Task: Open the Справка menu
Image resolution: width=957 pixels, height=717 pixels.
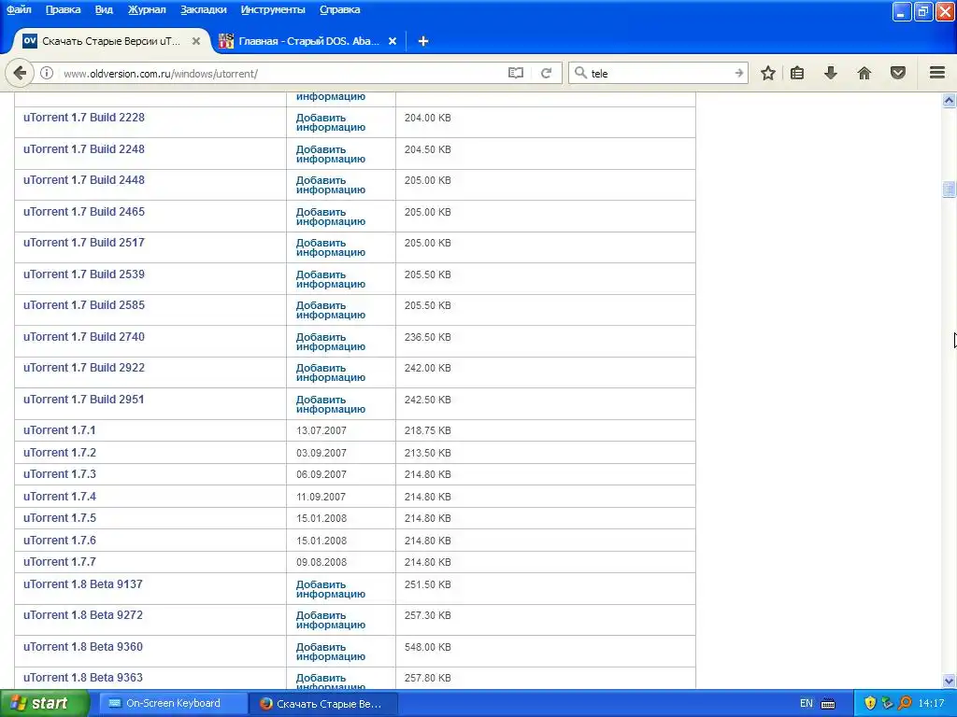Action: tap(339, 9)
